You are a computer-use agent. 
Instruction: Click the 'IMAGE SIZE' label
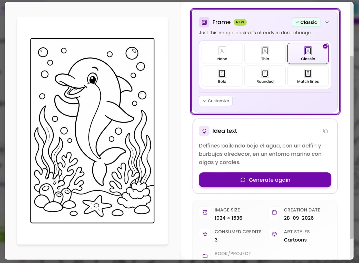[227, 210]
